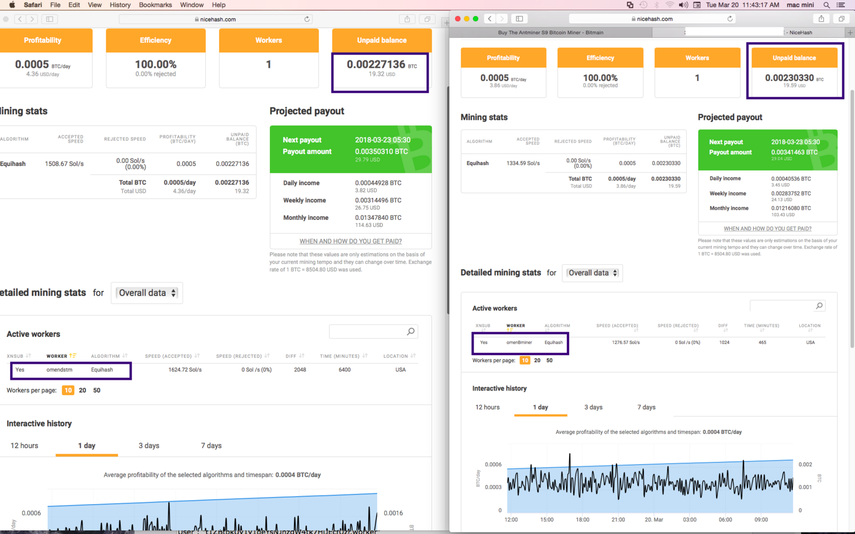
Task: Set 20 workers per page in right window
Action: click(537, 360)
